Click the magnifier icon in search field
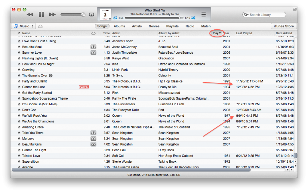 (x=245, y=15)
